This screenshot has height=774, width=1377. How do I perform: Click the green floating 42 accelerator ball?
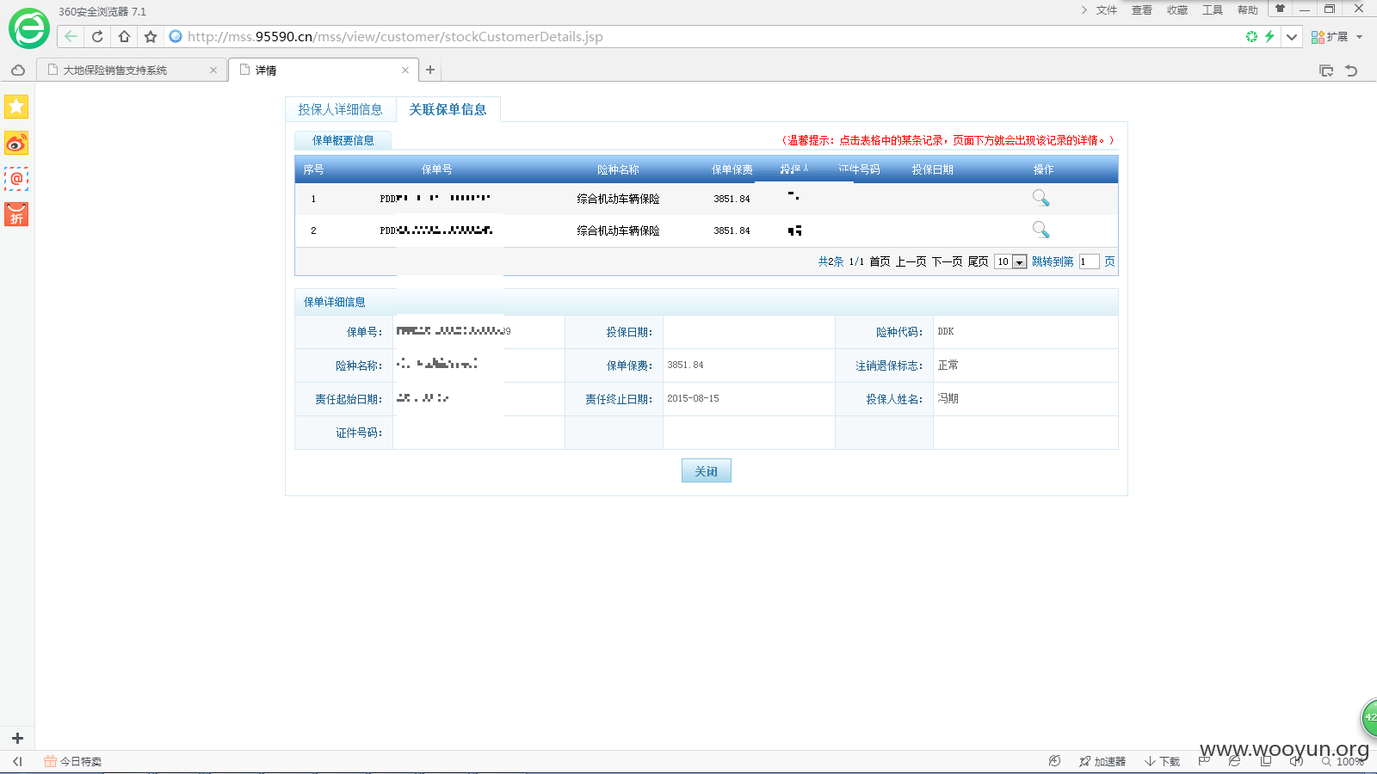pos(1369,717)
